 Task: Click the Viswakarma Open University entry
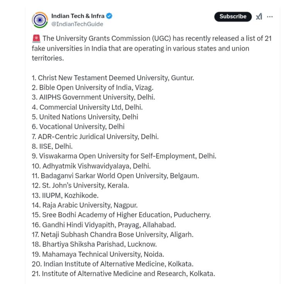tap(124, 156)
